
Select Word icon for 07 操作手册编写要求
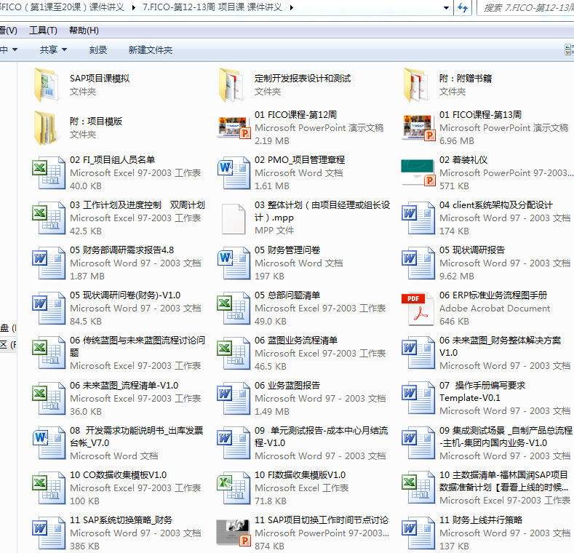(418, 398)
